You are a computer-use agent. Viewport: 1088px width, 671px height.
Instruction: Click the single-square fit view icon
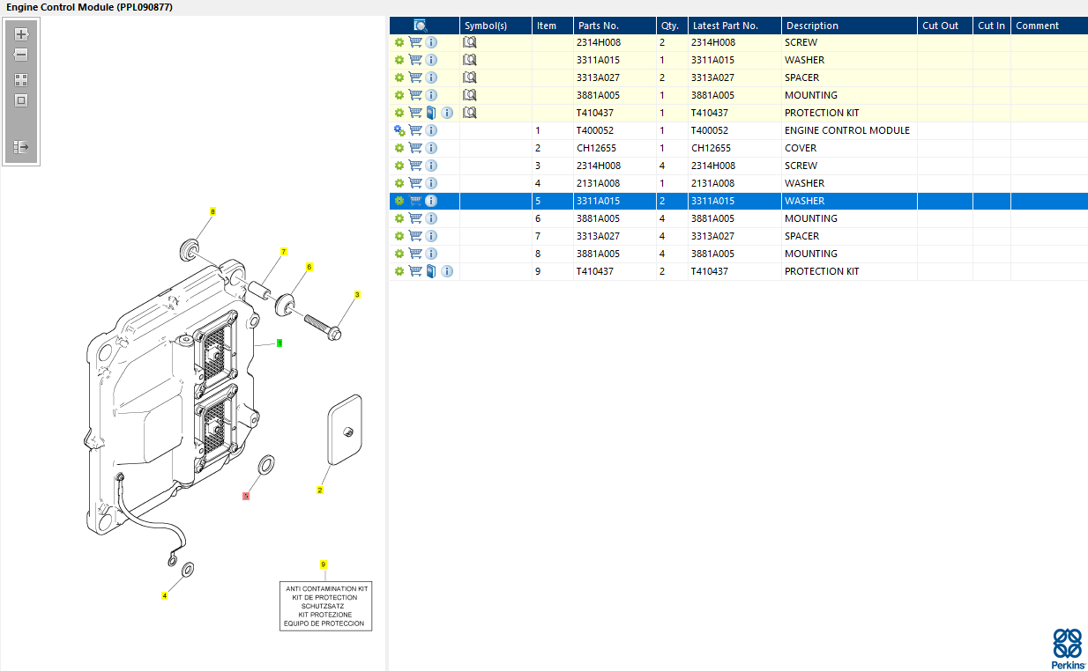tap(21, 100)
